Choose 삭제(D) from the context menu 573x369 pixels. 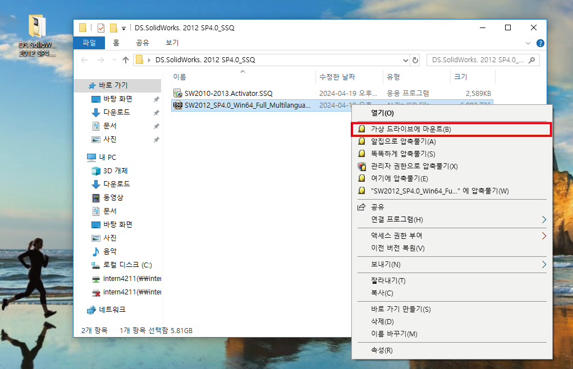[x=452, y=321]
